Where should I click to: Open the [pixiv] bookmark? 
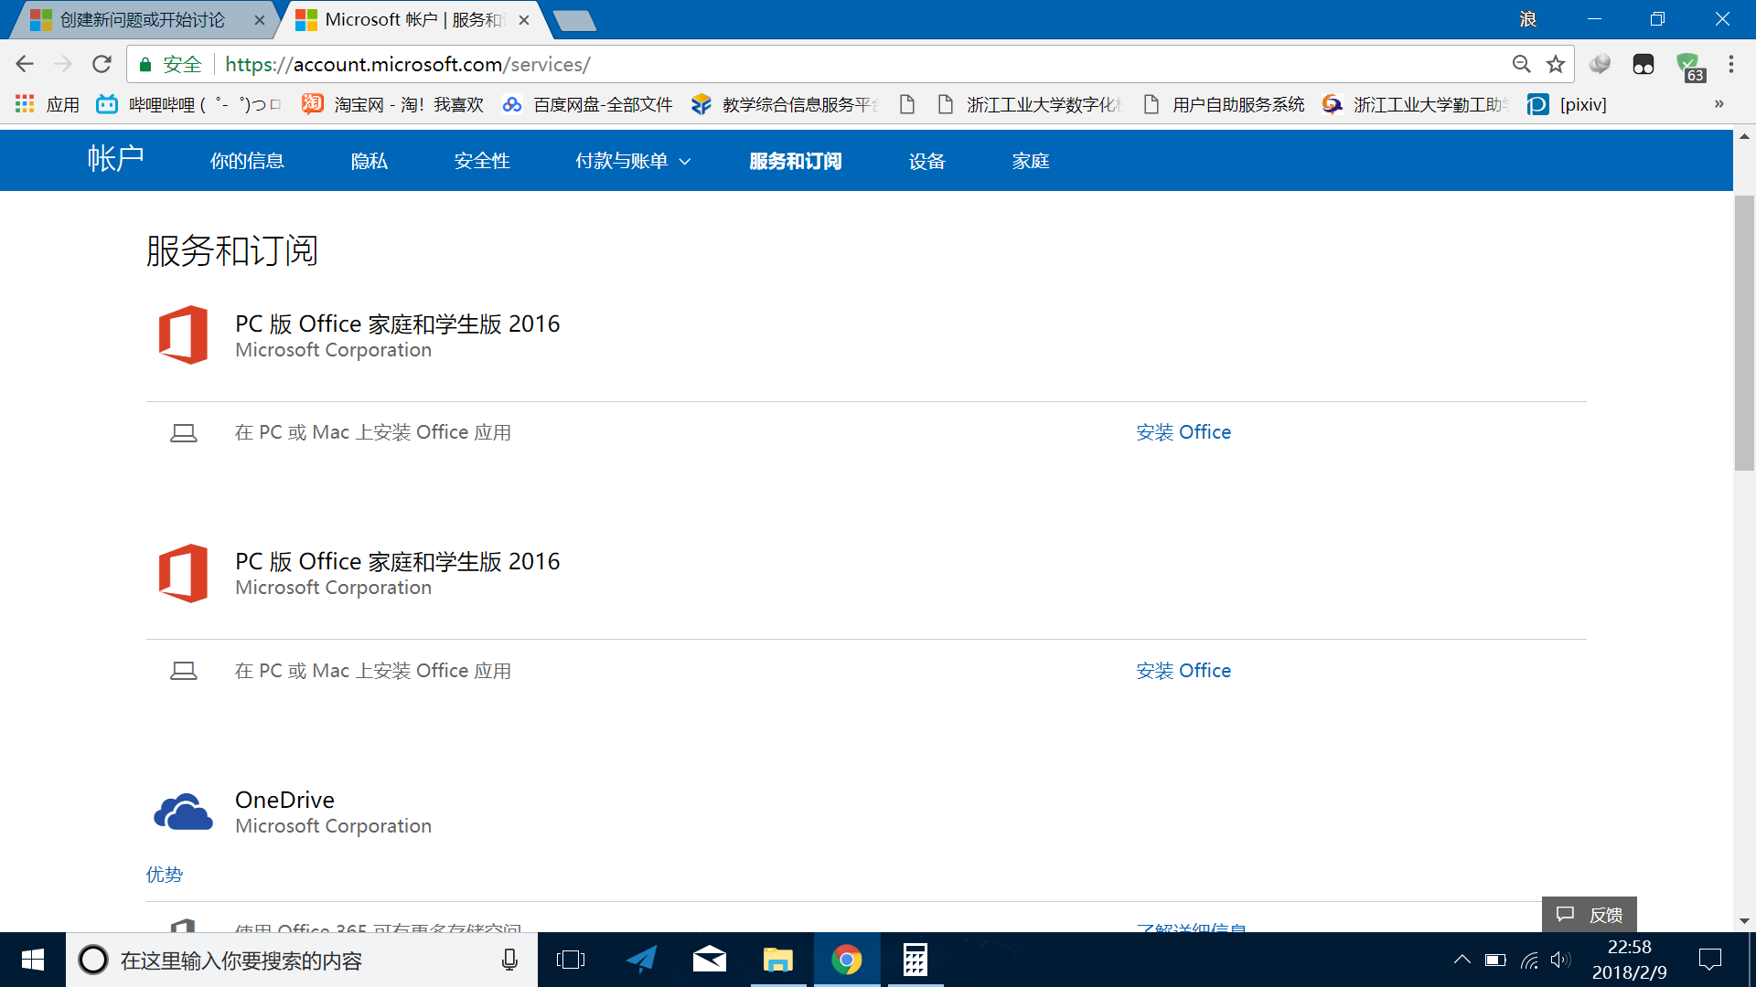click(1566, 104)
